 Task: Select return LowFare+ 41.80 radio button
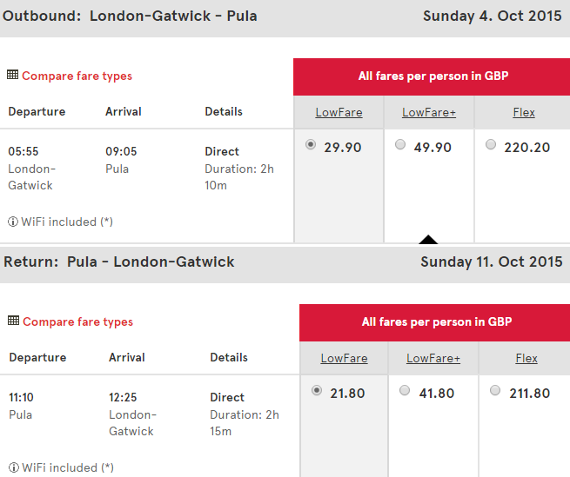[x=405, y=391]
